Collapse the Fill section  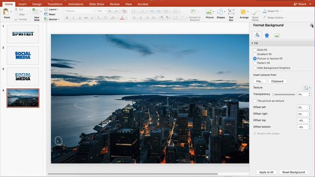pos(252,43)
